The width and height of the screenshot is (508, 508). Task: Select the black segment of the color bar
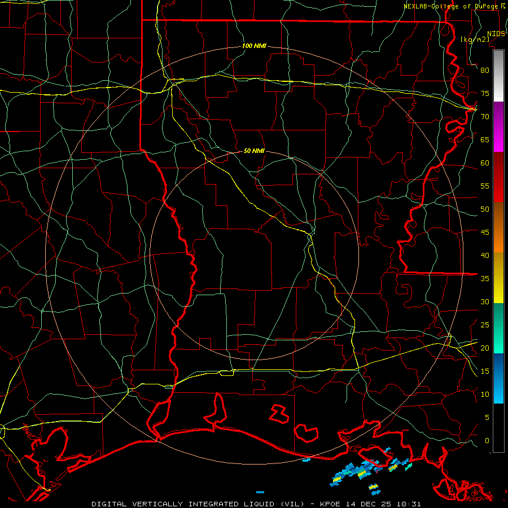(x=498, y=428)
